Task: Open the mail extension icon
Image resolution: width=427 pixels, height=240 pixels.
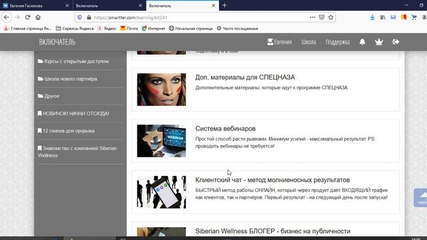Action: pos(393,17)
